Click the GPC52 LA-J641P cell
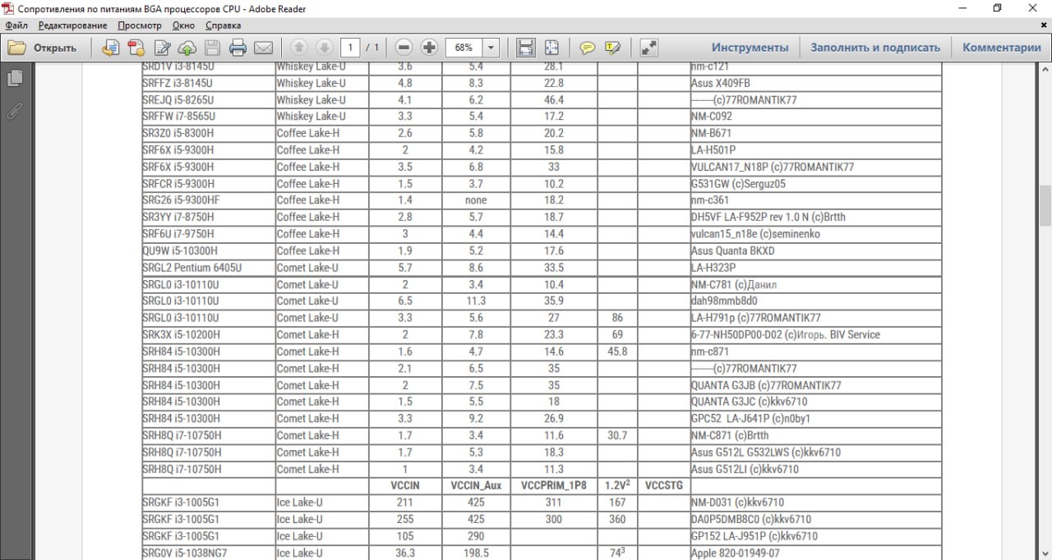 (816, 419)
